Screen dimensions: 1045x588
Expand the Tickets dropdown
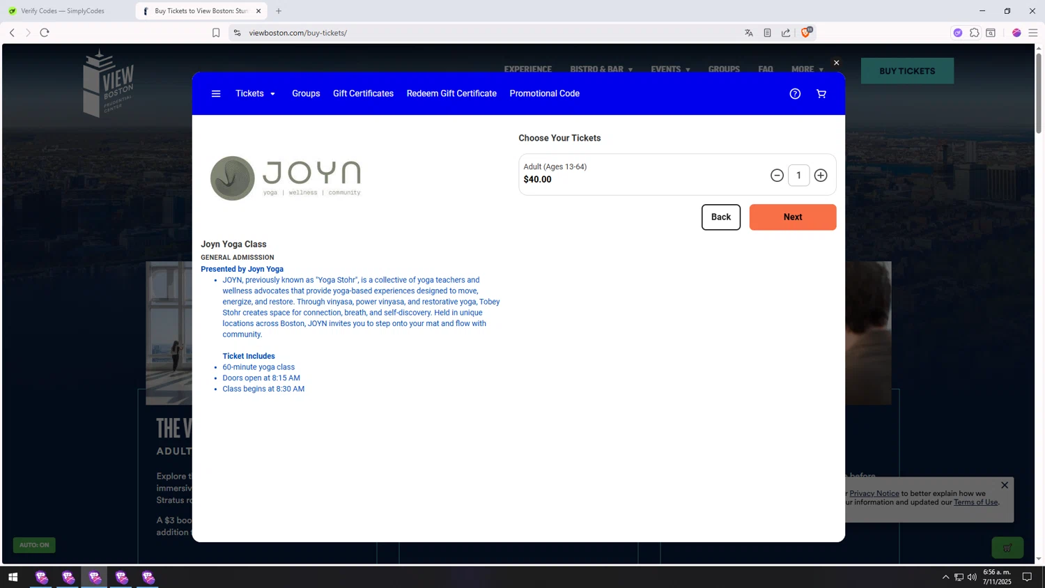click(255, 93)
